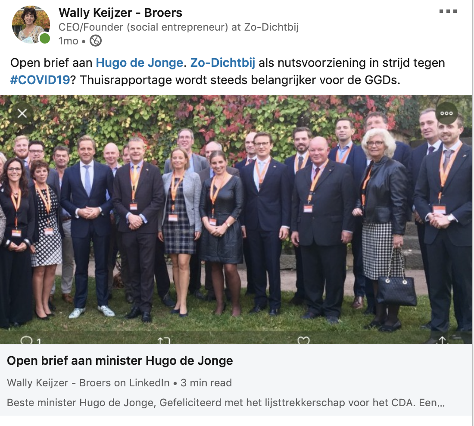Open the Zo-Dichtbij company mention
The height and width of the screenshot is (426, 474).
(222, 63)
